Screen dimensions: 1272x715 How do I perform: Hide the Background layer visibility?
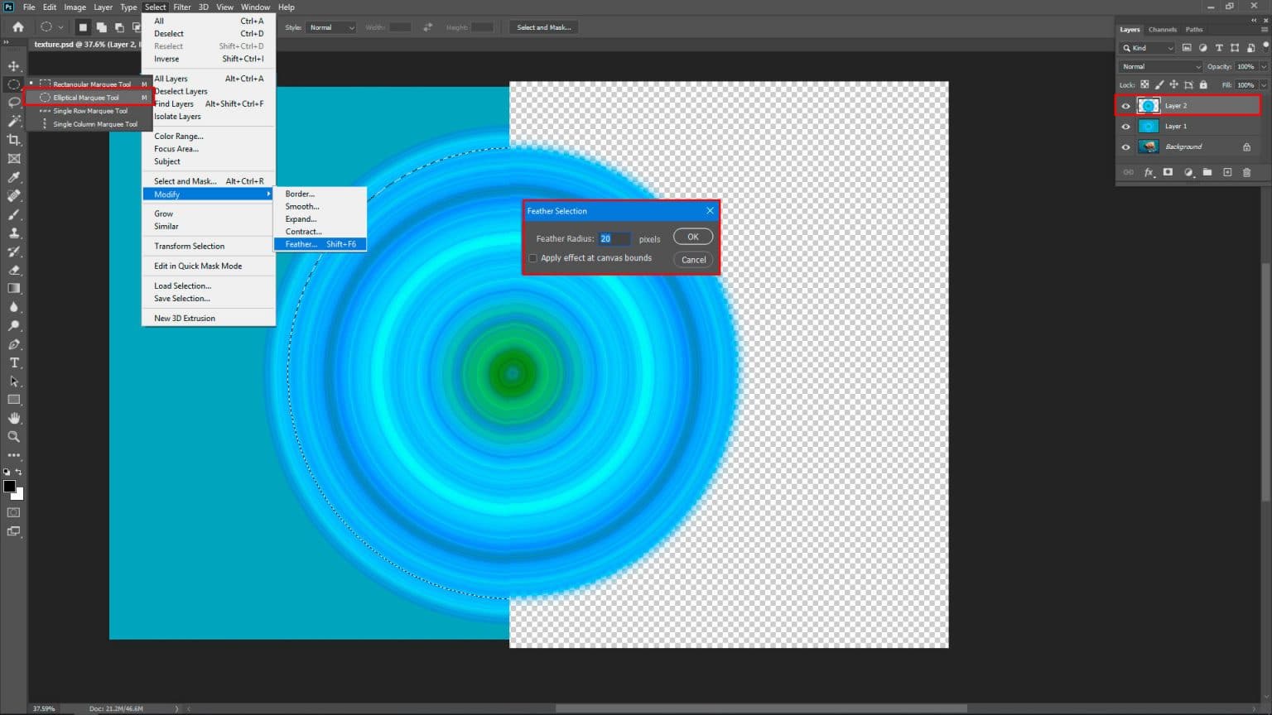click(x=1126, y=146)
